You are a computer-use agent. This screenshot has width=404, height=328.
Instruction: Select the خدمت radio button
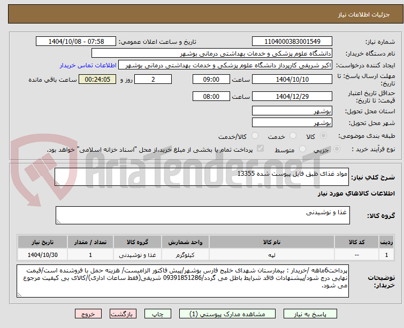293,136
